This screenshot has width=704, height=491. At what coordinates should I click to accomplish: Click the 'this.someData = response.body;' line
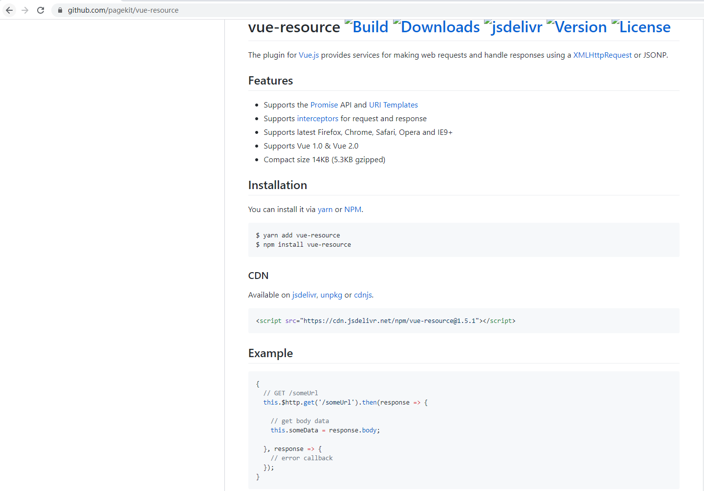tap(325, 430)
